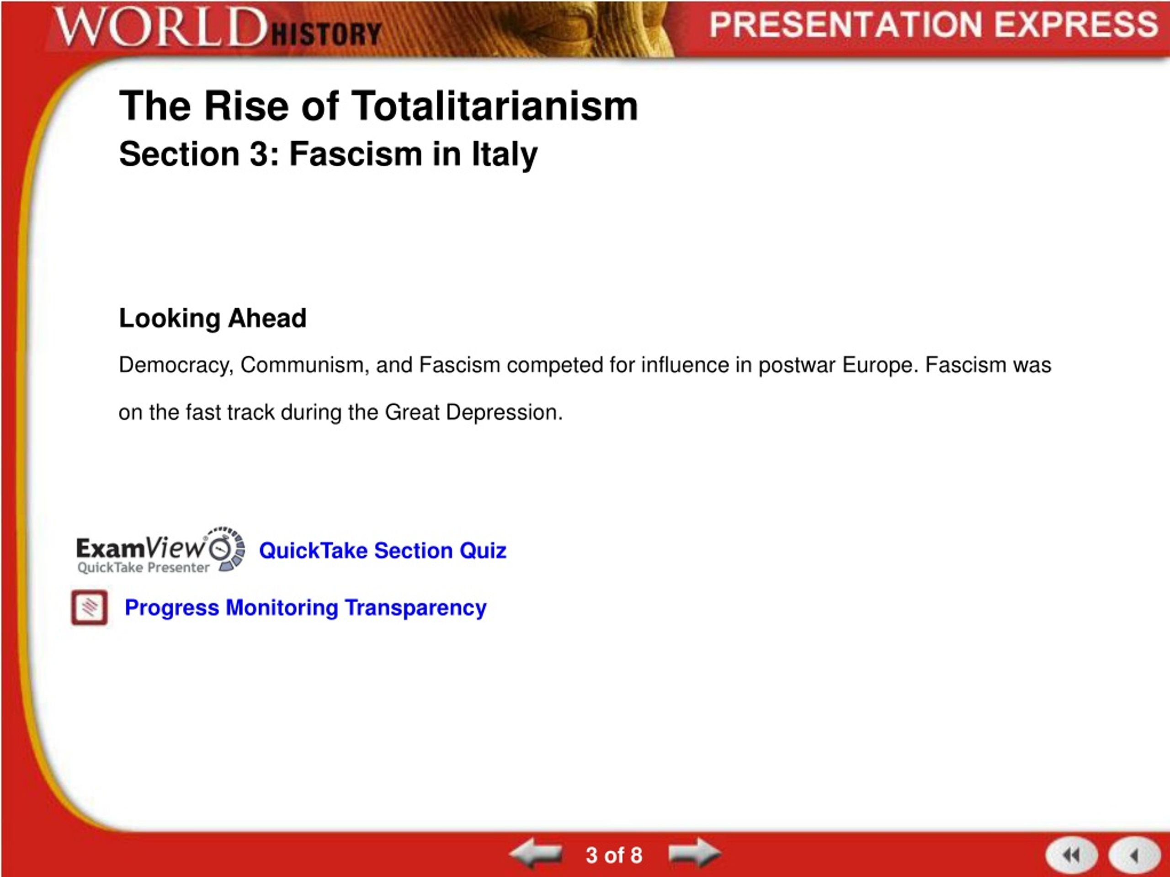The height and width of the screenshot is (877, 1170).
Task: Click the single-arrow back button
Action: (x=1134, y=856)
